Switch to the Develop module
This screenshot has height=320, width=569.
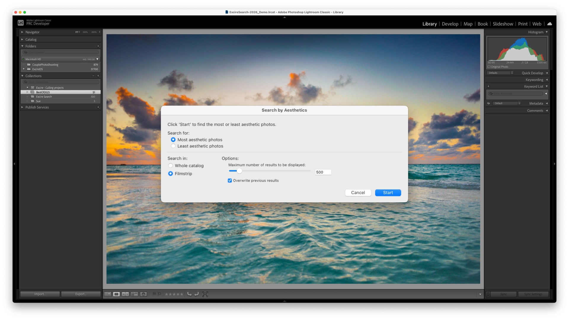450,24
